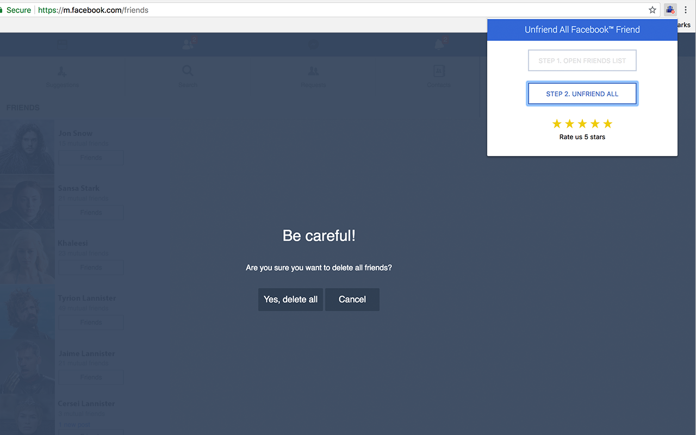Click Friends button under Sansa Stark
The width and height of the screenshot is (696, 435).
pyautogui.click(x=91, y=213)
